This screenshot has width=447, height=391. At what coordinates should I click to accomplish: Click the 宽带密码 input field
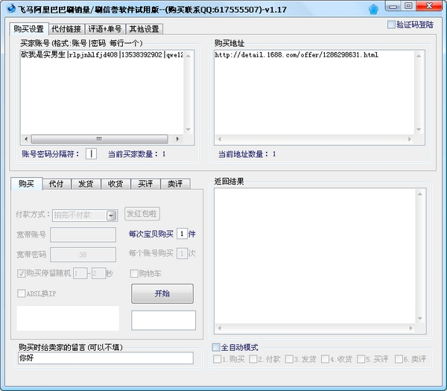[x=83, y=255]
